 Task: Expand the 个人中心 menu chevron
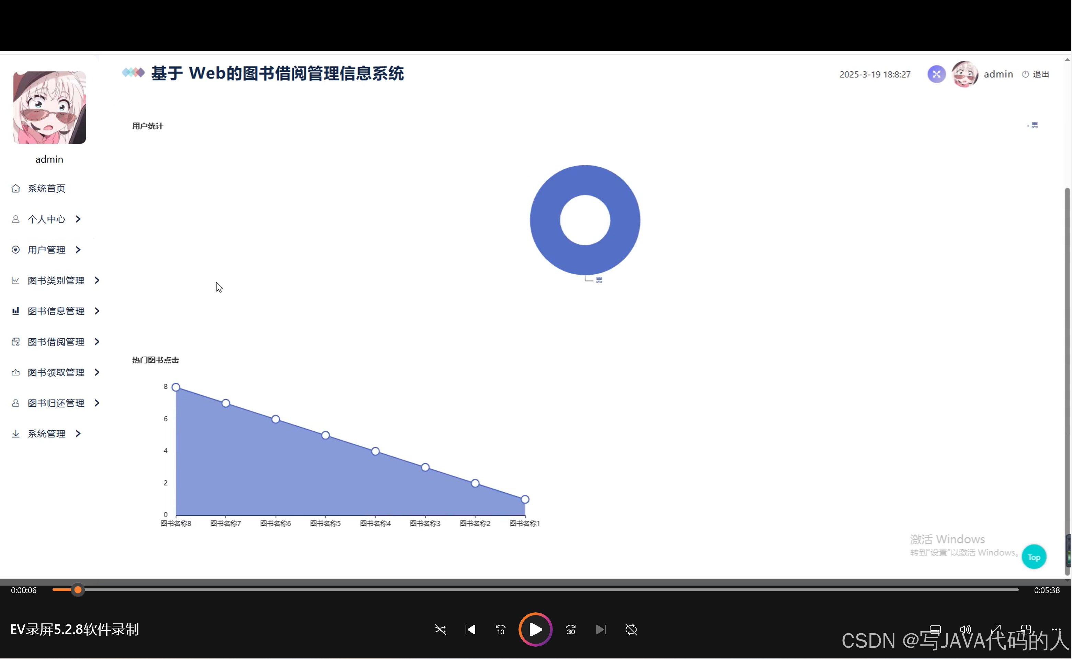[x=78, y=219]
